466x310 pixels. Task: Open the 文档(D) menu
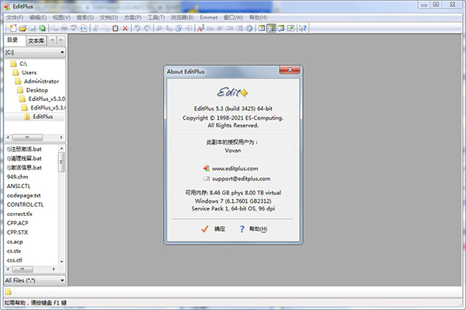pos(109,18)
